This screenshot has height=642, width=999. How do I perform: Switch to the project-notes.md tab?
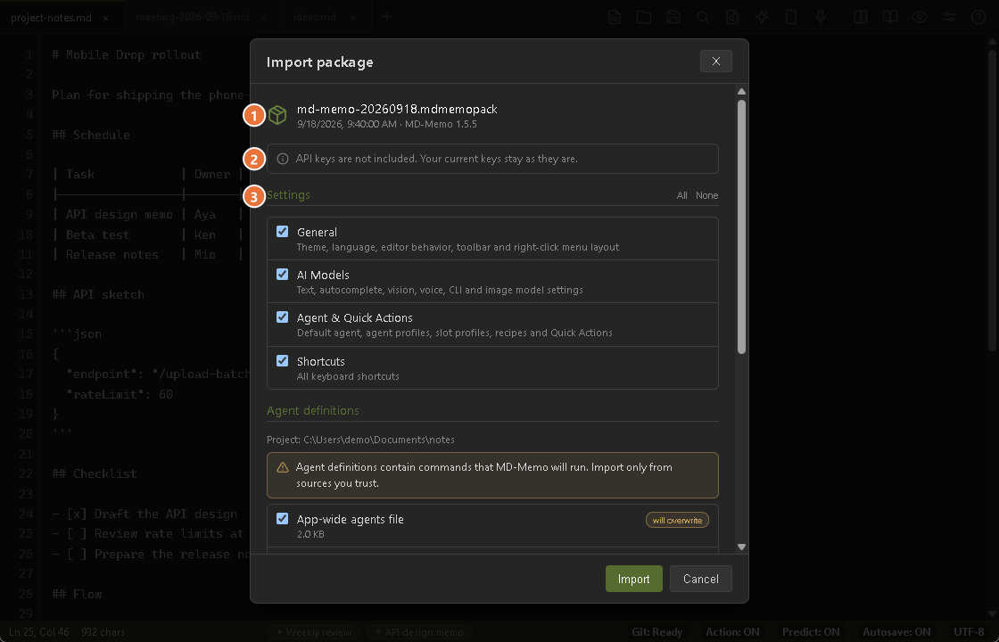(51, 18)
